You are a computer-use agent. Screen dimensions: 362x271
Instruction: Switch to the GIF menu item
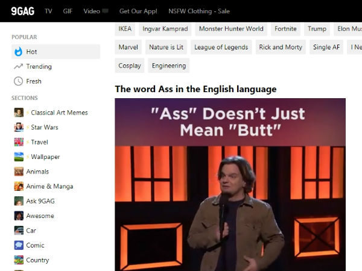(x=68, y=11)
